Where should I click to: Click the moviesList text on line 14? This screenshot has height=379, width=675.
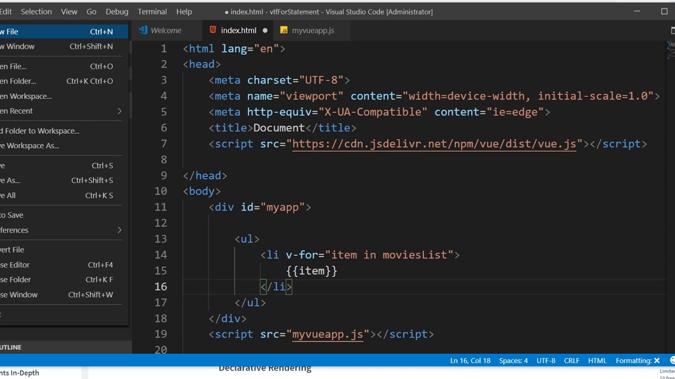[414, 255]
